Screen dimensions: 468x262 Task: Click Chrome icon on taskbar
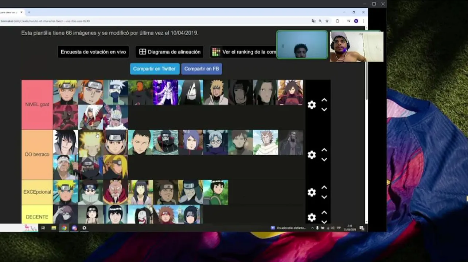[x=64, y=228]
